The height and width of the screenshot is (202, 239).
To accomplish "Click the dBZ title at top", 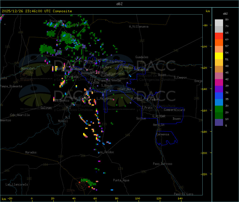I will pyautogui.click(x=119, y=4).
